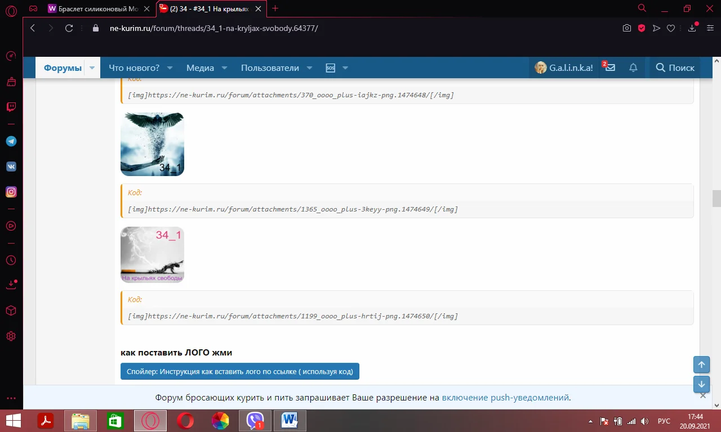The height and width of the screenshot is (432, 721).
Task: Open a new browser tab
Action: 275,8
